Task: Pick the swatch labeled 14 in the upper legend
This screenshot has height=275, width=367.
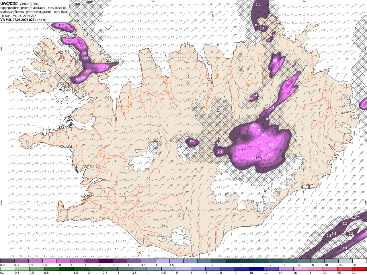Action: (289, 261)
